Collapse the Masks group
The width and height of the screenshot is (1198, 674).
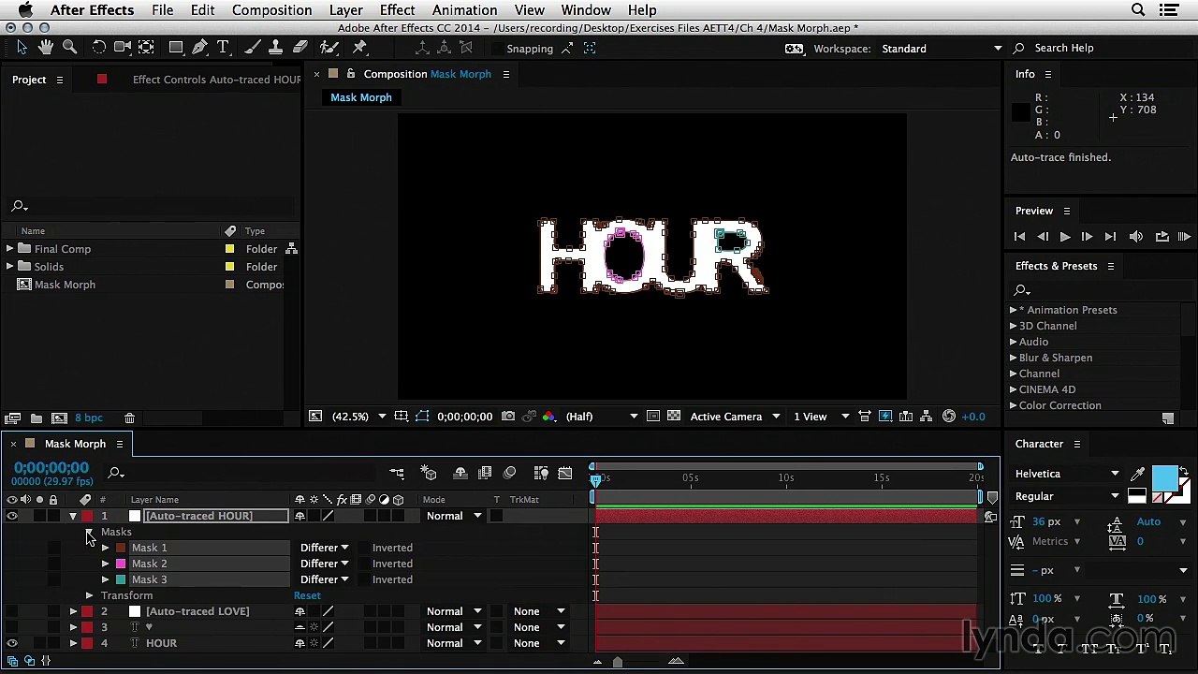tap(89, 532)
